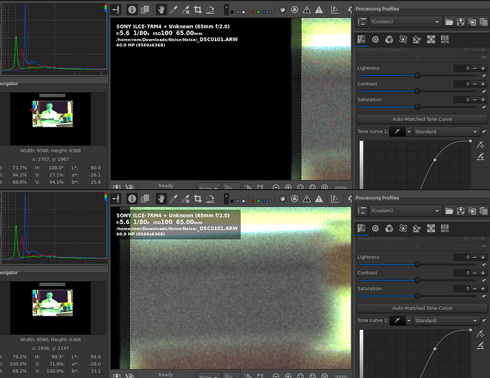Pick the white balance eyedropper in top window
This screenshot has width=490, height=378.
[173, 10]
